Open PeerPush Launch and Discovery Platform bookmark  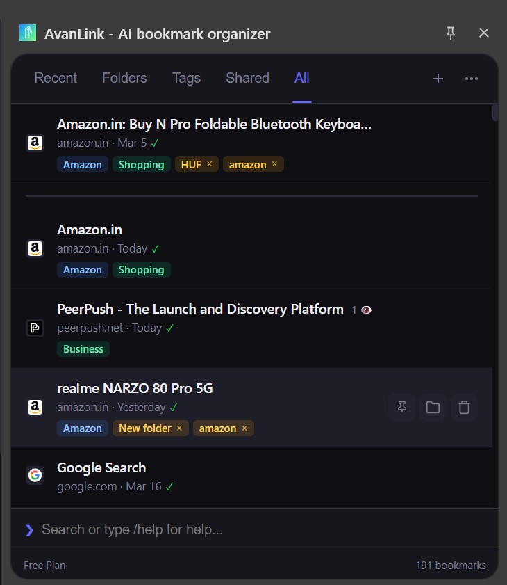(200, 309)
